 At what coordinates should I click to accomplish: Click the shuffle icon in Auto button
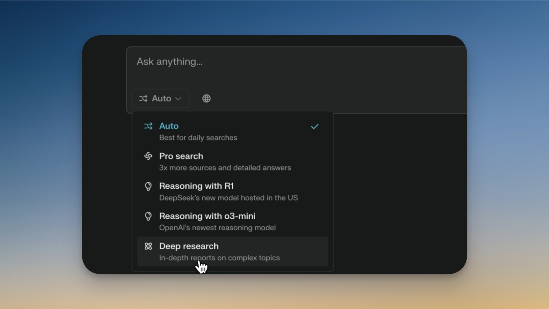click(x=143, y=99)
